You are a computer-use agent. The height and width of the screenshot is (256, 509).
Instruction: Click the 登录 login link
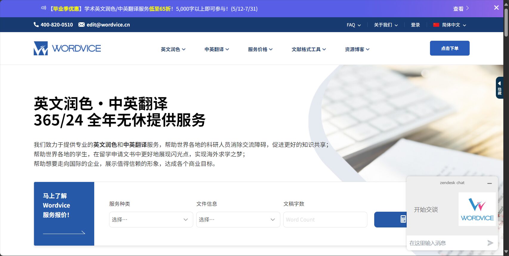(x=415, y=25)
